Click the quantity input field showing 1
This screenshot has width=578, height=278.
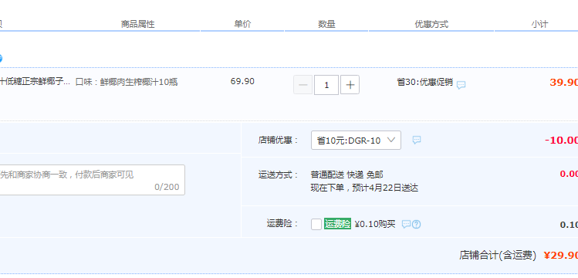(326, 85)
